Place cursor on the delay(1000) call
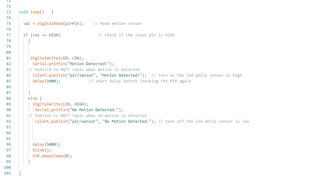 [47, 81]
